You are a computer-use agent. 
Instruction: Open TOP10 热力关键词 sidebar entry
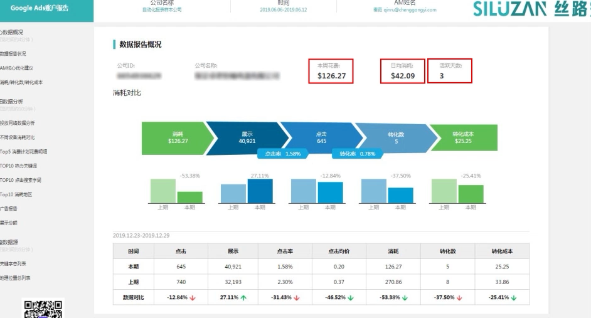pos(18,166)
